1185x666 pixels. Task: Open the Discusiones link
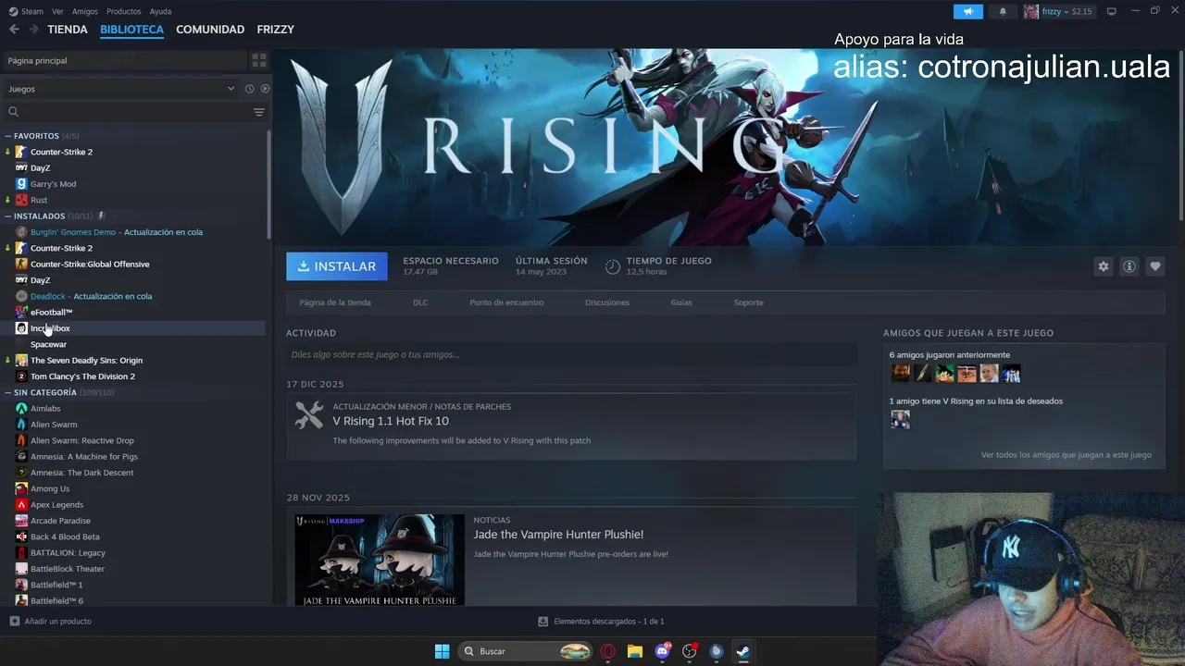point(607,302)
